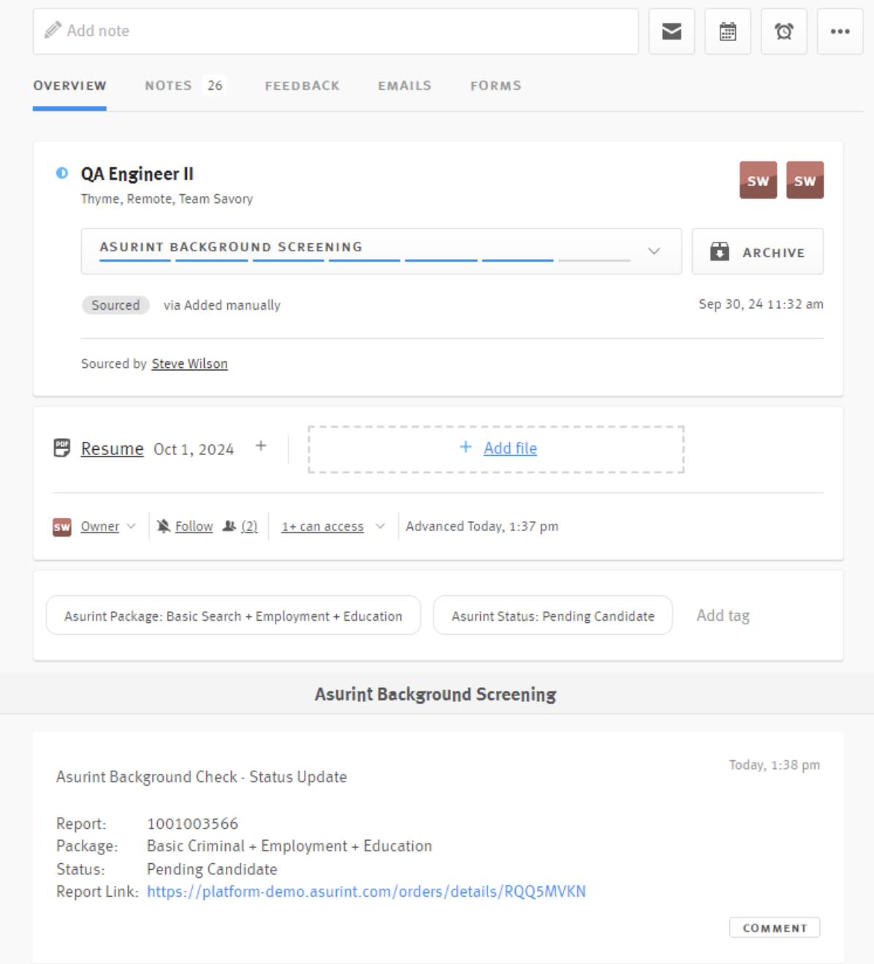This screenshot has width=874, height=964.
Task: Click the Archive button
Action: (x=758, y=251)
